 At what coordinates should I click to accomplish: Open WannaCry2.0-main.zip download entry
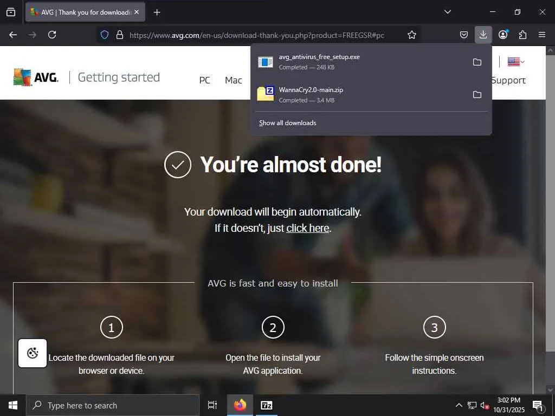[x=360, y=94]
